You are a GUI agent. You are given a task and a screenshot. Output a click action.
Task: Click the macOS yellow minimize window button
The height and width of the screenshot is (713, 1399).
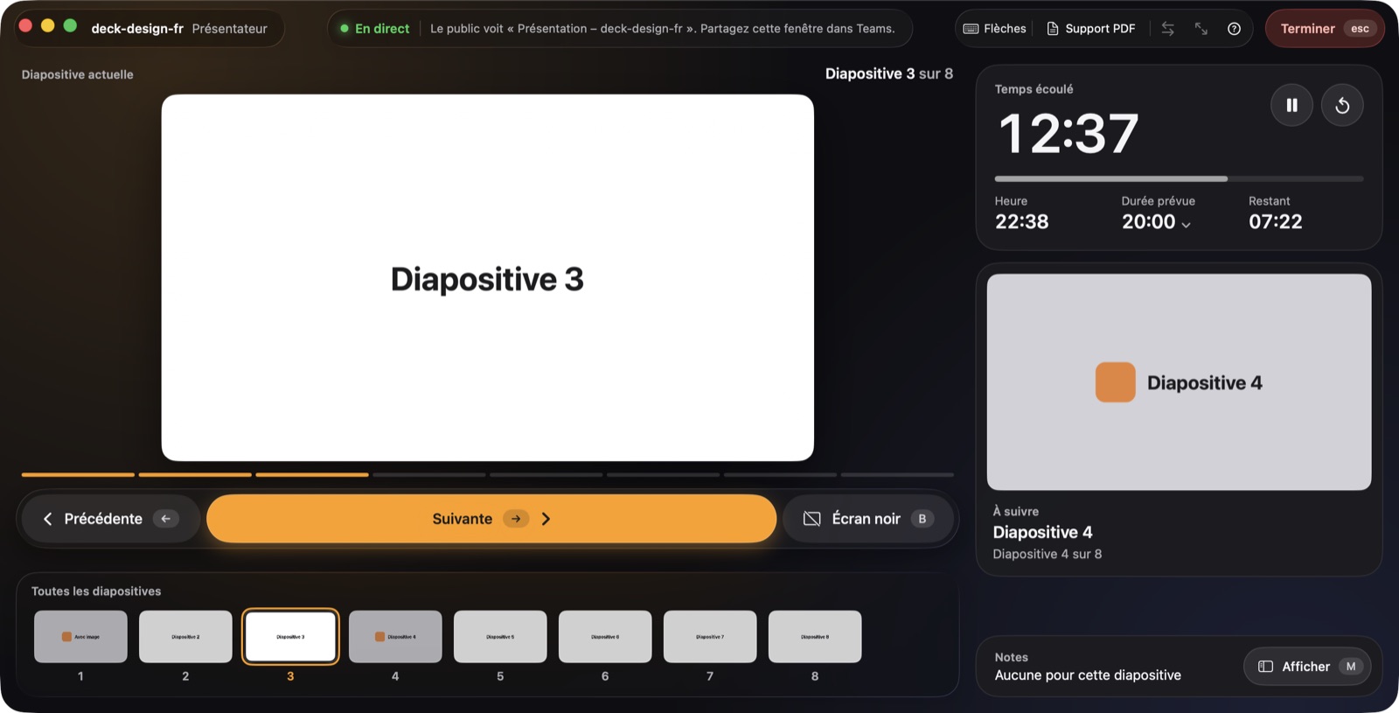[48, 25]
